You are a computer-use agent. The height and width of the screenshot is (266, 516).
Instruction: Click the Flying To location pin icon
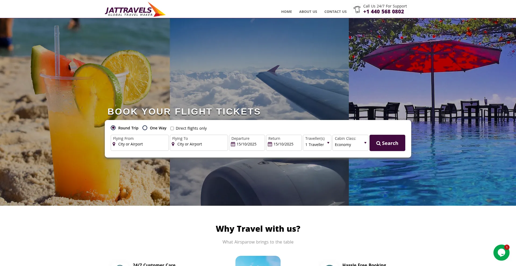(173, 144)
